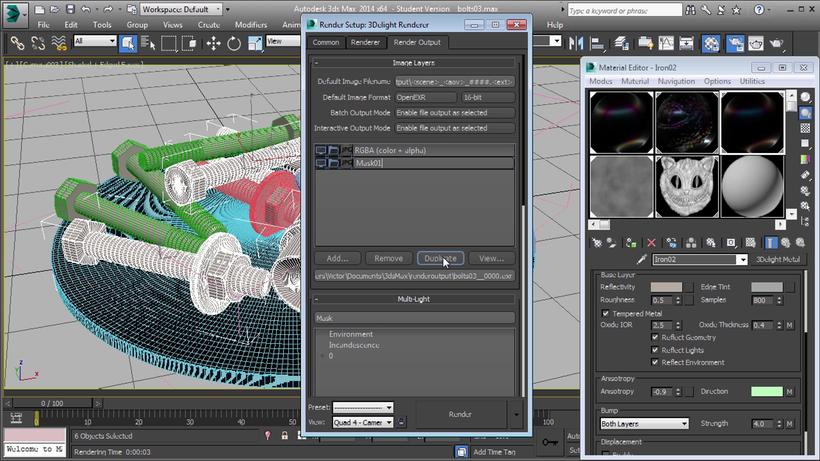Select the Link tool in main toolbar

pos(17,43)
